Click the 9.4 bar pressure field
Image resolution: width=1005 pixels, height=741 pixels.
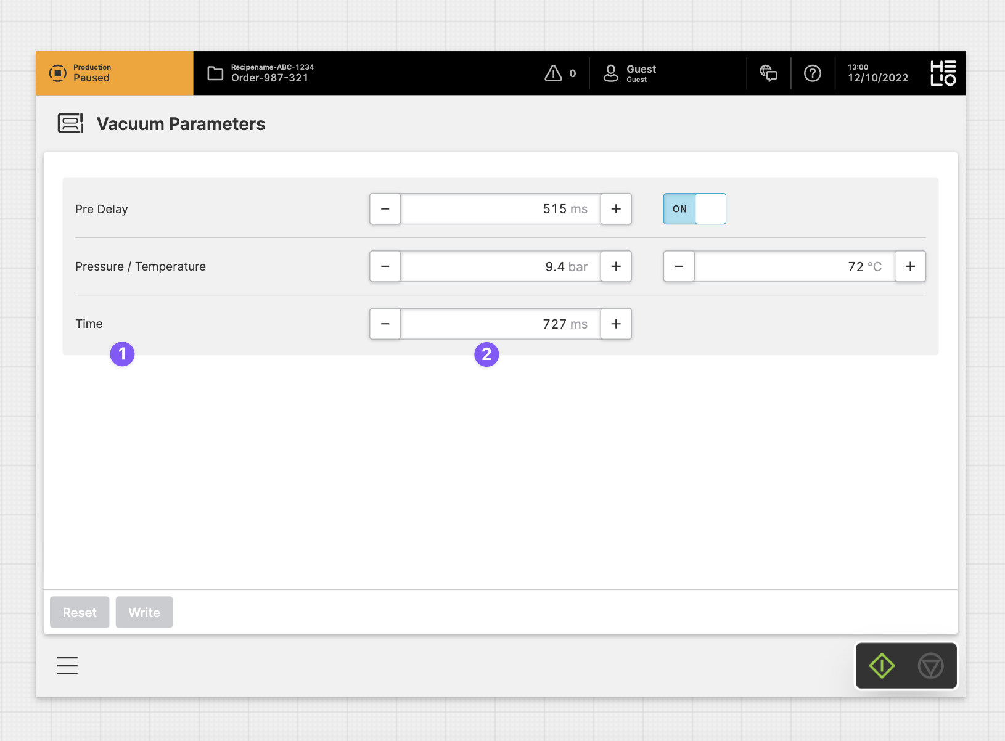(500, 266)
